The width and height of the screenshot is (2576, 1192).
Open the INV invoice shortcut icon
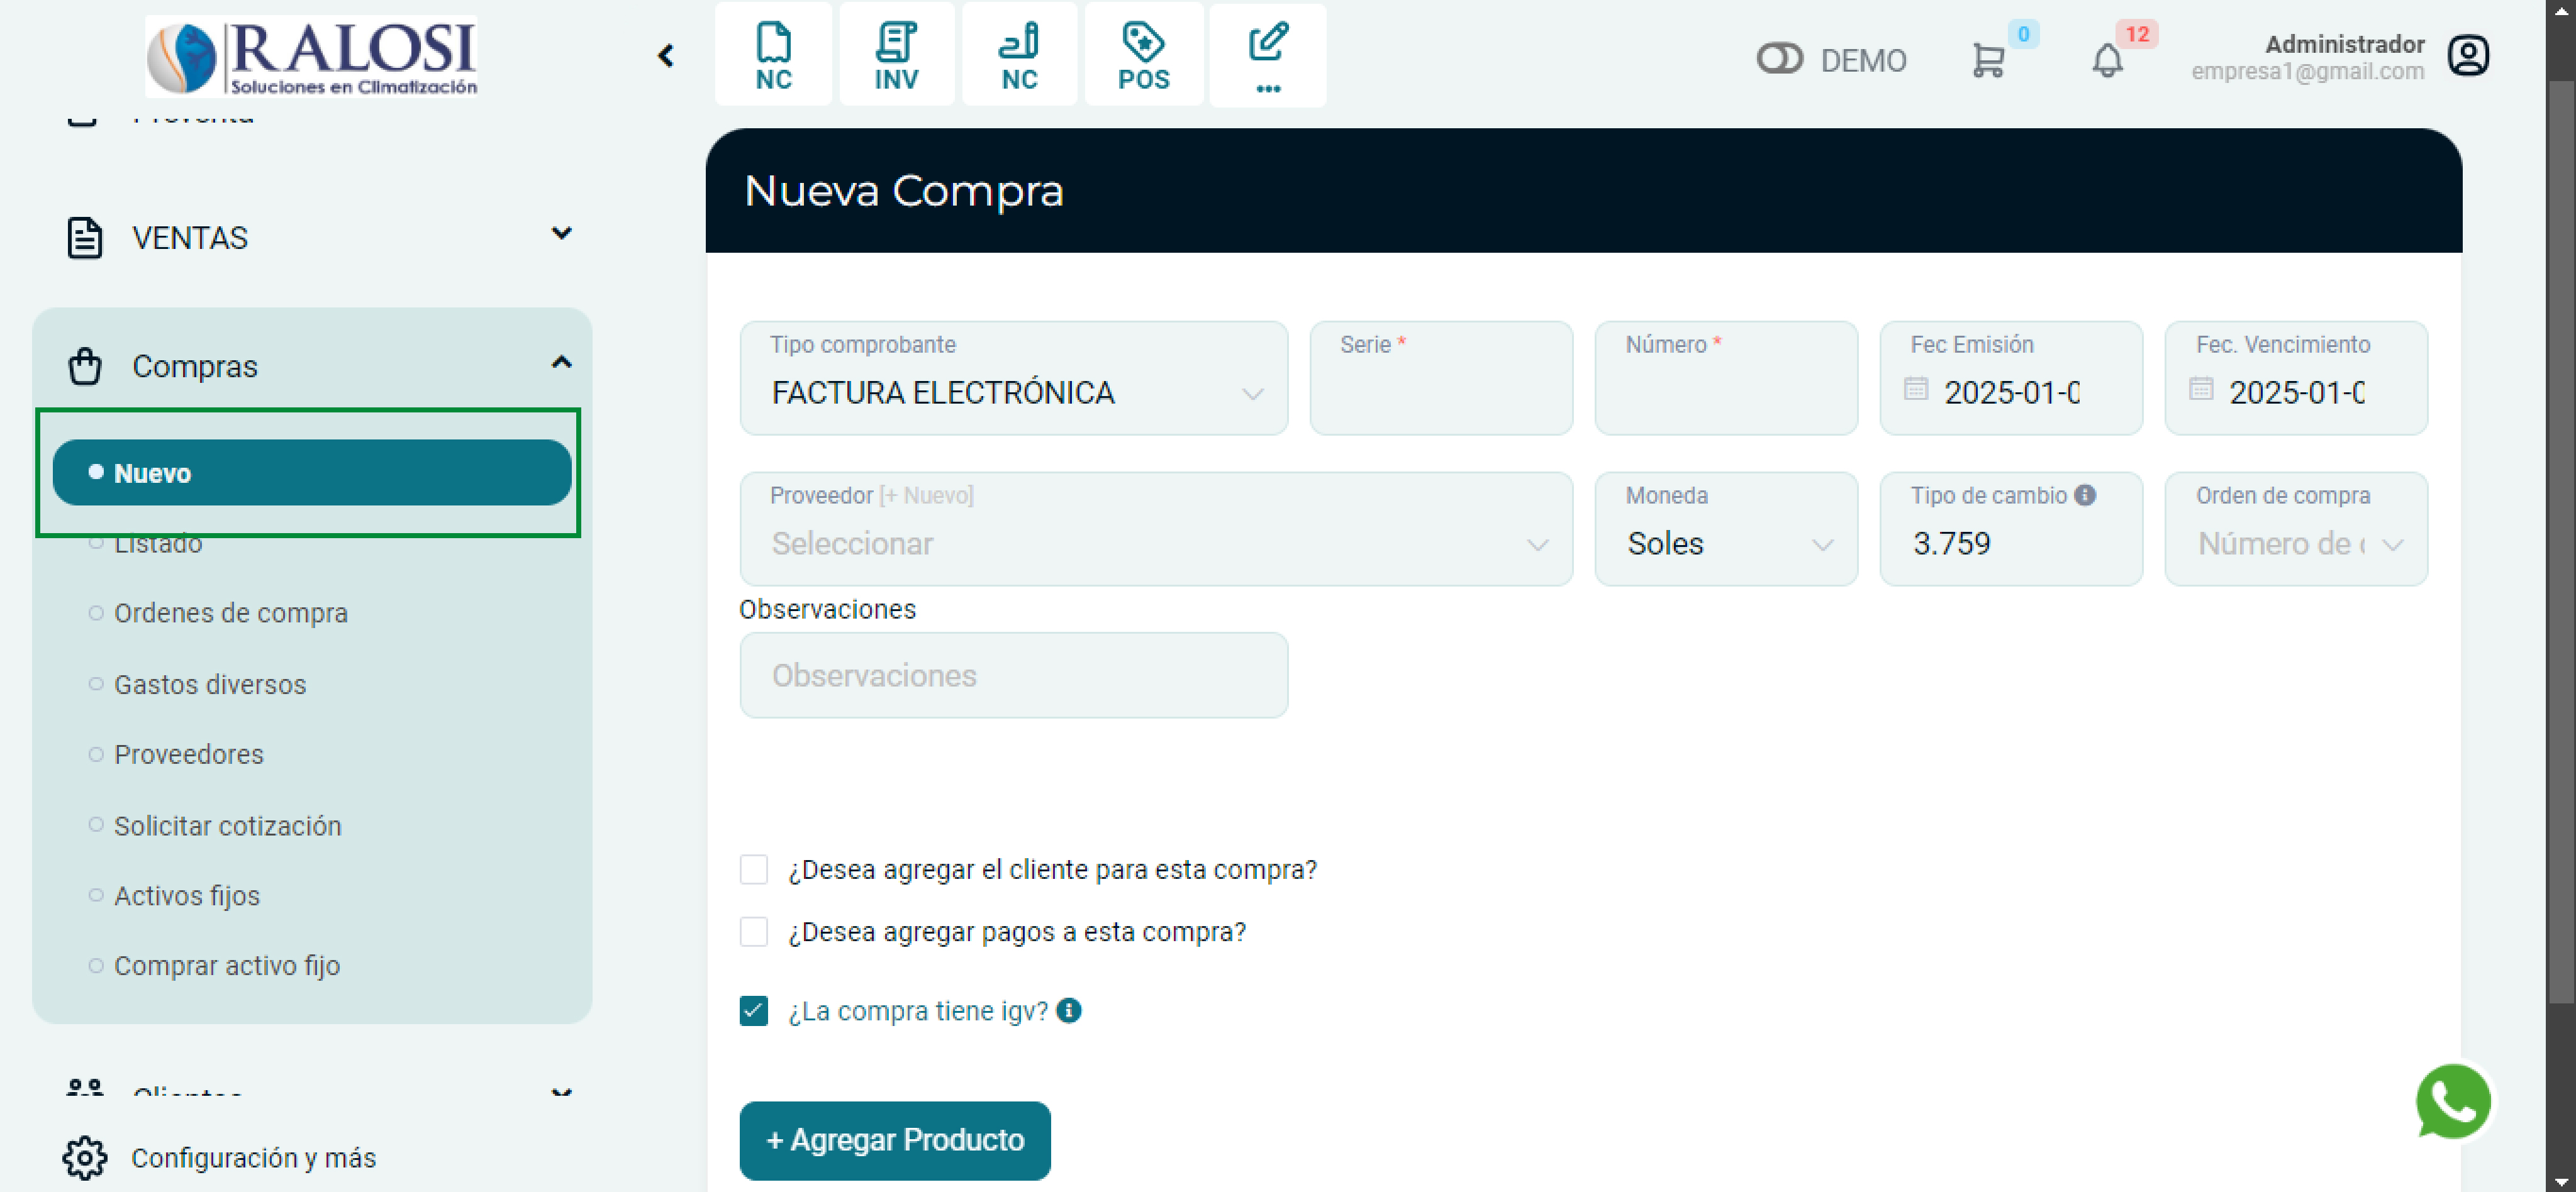click(x=896, y=54)
